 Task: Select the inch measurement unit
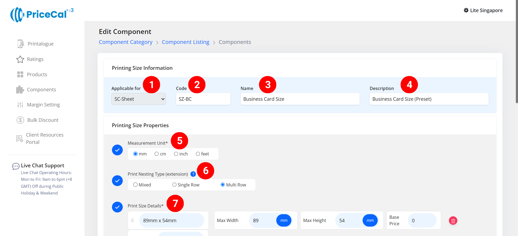click(x=176, y=154)
